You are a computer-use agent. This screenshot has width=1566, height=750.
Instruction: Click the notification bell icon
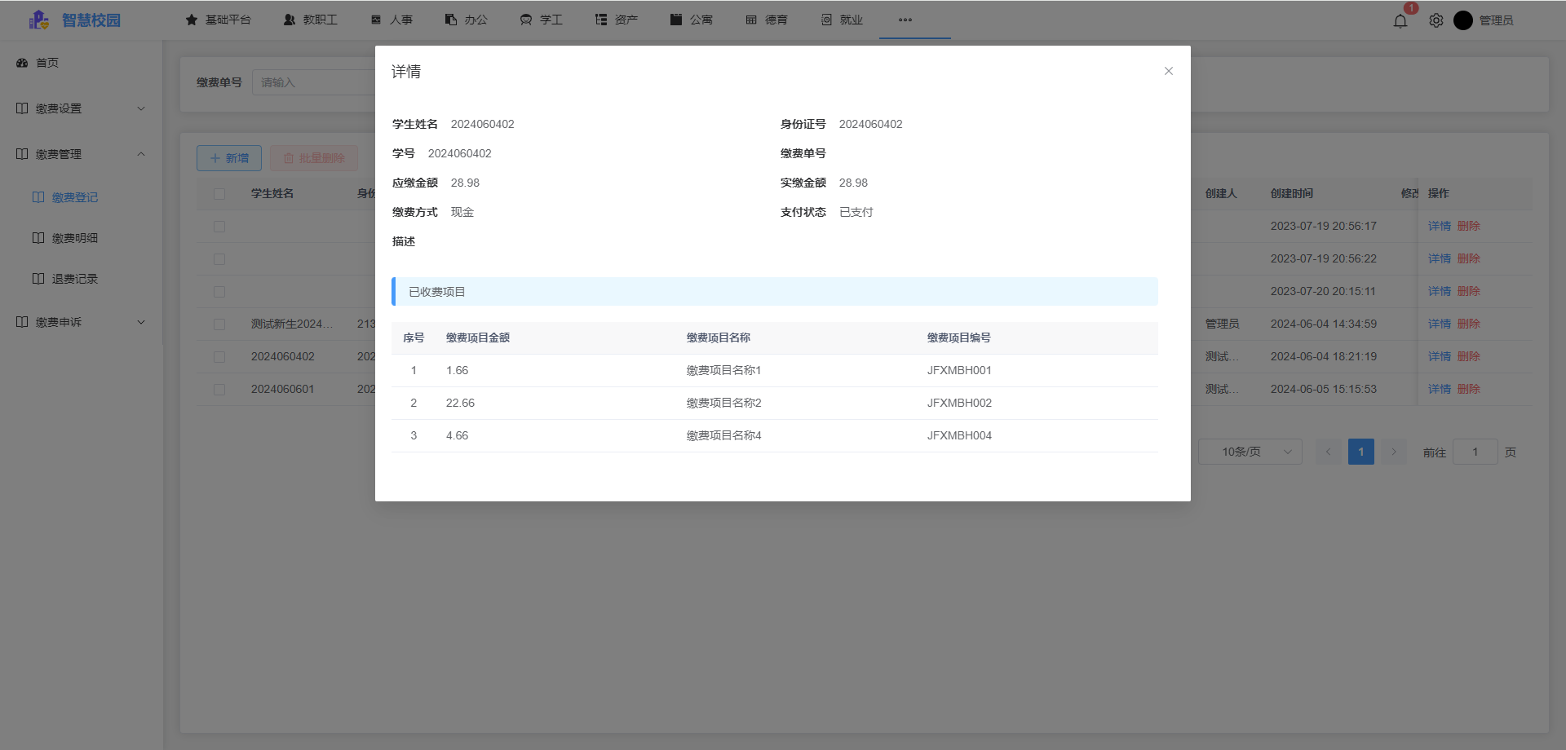[1400, 21]
